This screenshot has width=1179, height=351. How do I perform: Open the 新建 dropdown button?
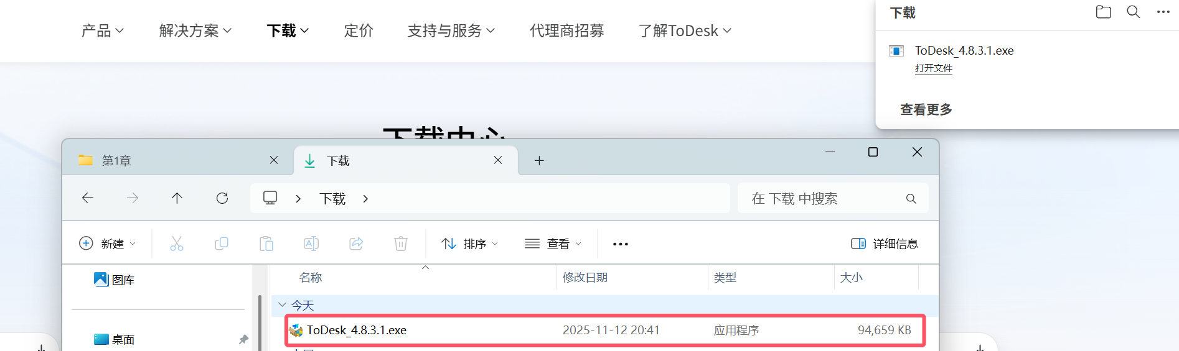tap(107, 244)
